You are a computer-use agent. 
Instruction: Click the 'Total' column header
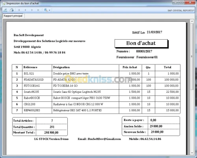pyautogui.click(x=167, y=67)
